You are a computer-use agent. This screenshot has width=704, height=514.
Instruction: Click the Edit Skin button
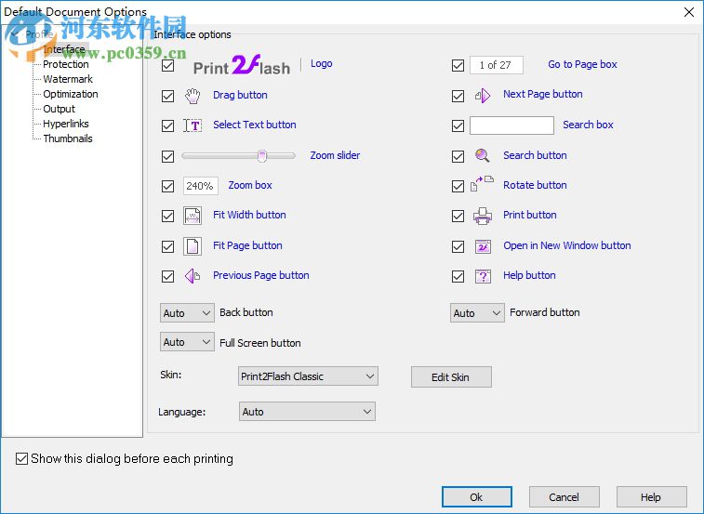pos(451,377)
